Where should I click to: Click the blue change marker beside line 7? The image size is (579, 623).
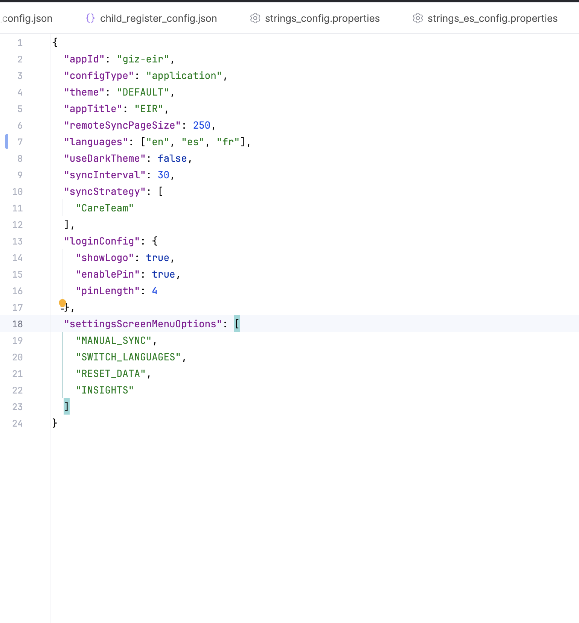(x=7, y=141)
